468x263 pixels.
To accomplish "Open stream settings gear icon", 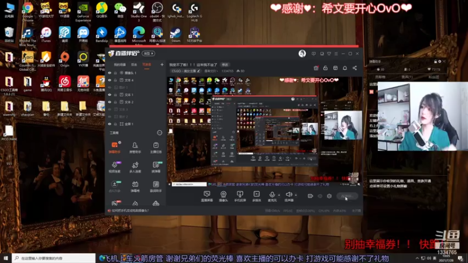I will pyautogui.click(x=329, y=196).
